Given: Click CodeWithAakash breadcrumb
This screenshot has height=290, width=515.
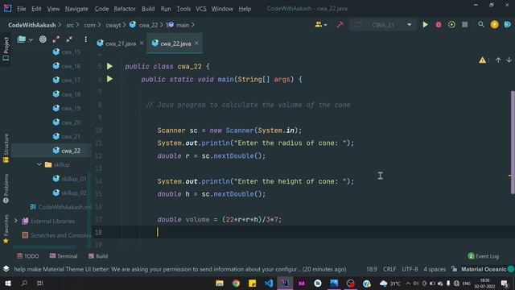Looking at the screenshot, I should (x=32, y=25).
